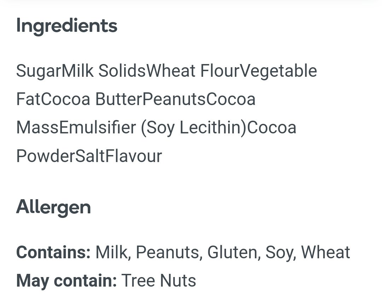Click the Ingredients heading
Viewport: 382px width, 305px height.
point(66,26)
